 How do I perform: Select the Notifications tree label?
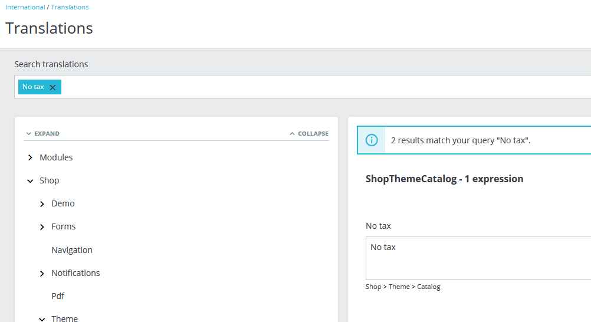75,273
